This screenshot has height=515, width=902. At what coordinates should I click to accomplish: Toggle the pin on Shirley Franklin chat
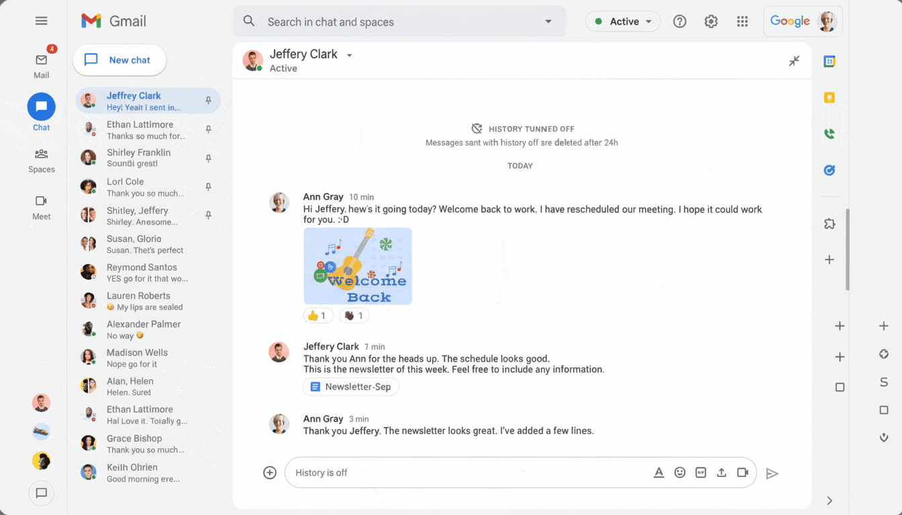(x=208, y=158)
